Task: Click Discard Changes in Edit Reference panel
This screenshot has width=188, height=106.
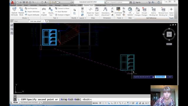Action: click(144, 11)
